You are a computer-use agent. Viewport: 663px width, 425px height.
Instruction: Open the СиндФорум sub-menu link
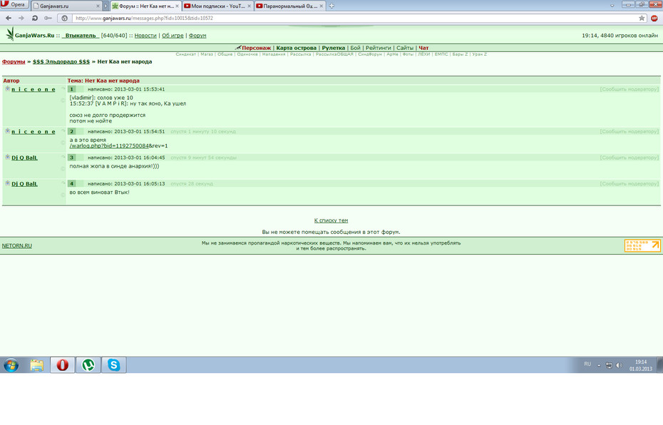(369, 54)
